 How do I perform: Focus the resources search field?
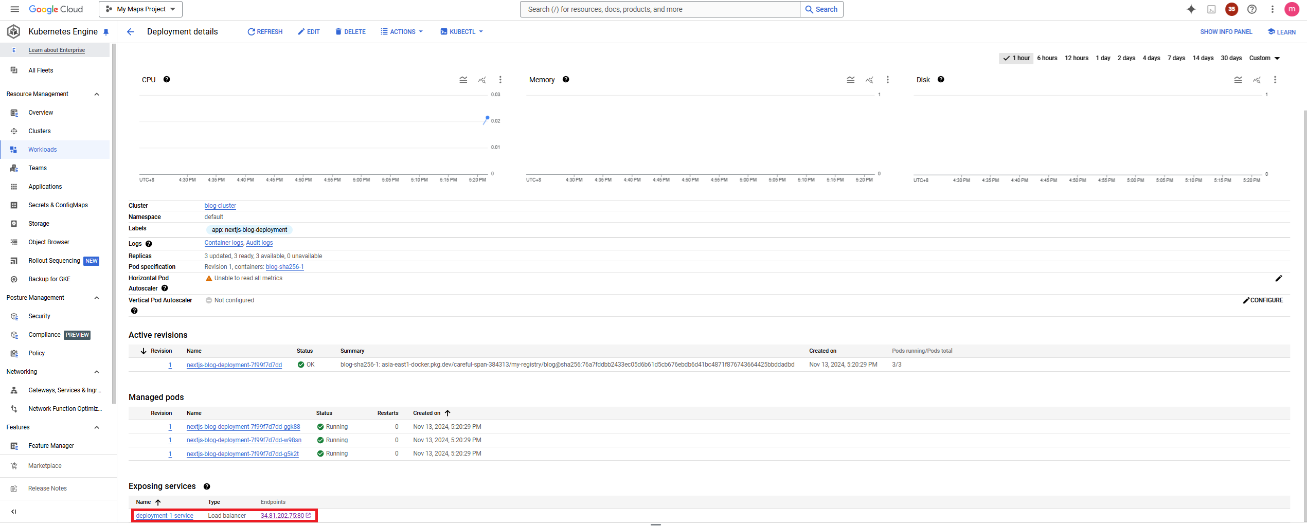click(659, 9)
